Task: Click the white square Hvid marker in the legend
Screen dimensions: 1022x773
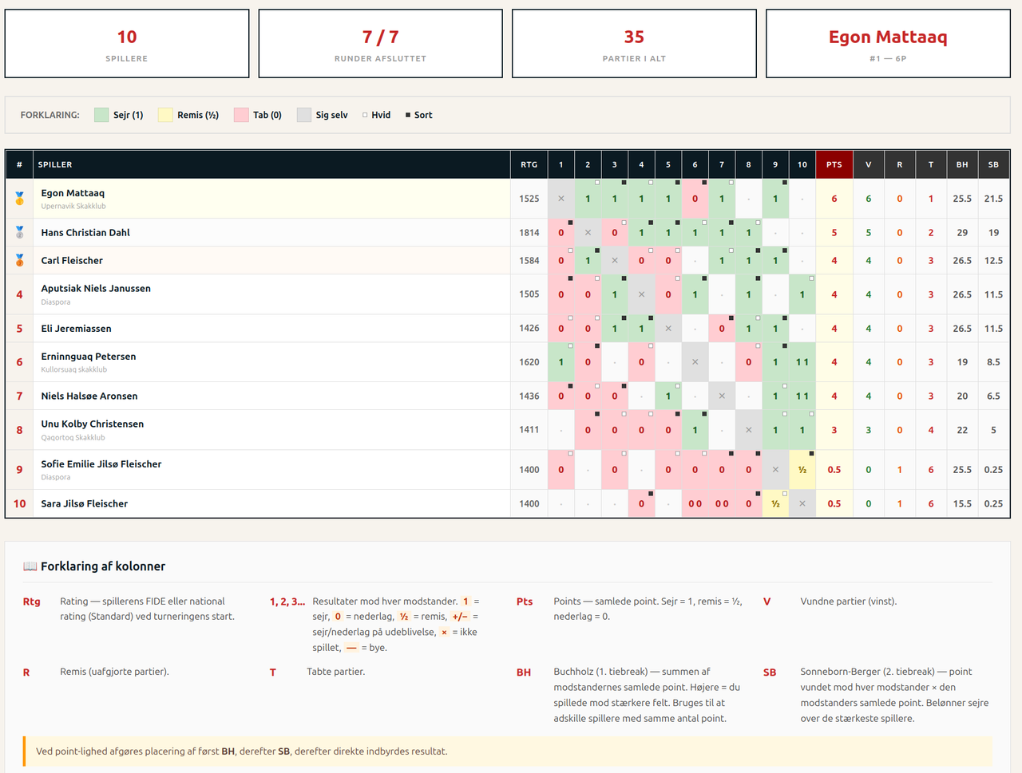Action: (x=365, y=115)
